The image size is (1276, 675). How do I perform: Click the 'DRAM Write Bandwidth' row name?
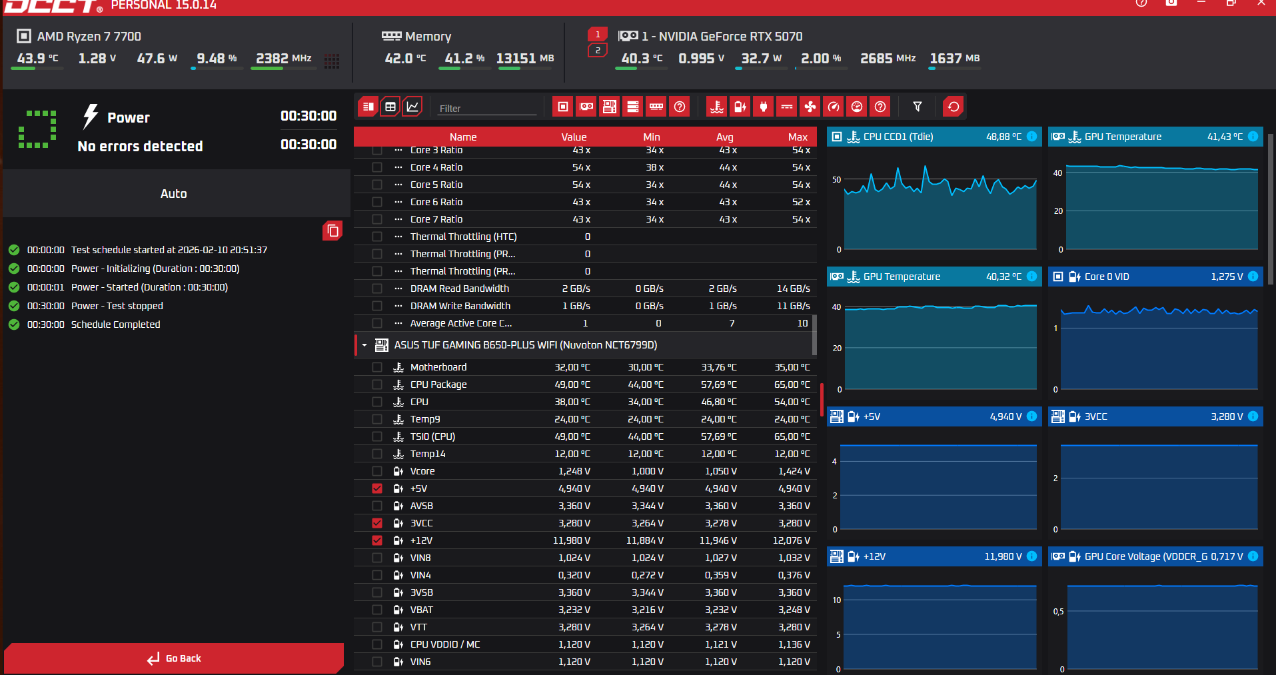coord(460,306)
